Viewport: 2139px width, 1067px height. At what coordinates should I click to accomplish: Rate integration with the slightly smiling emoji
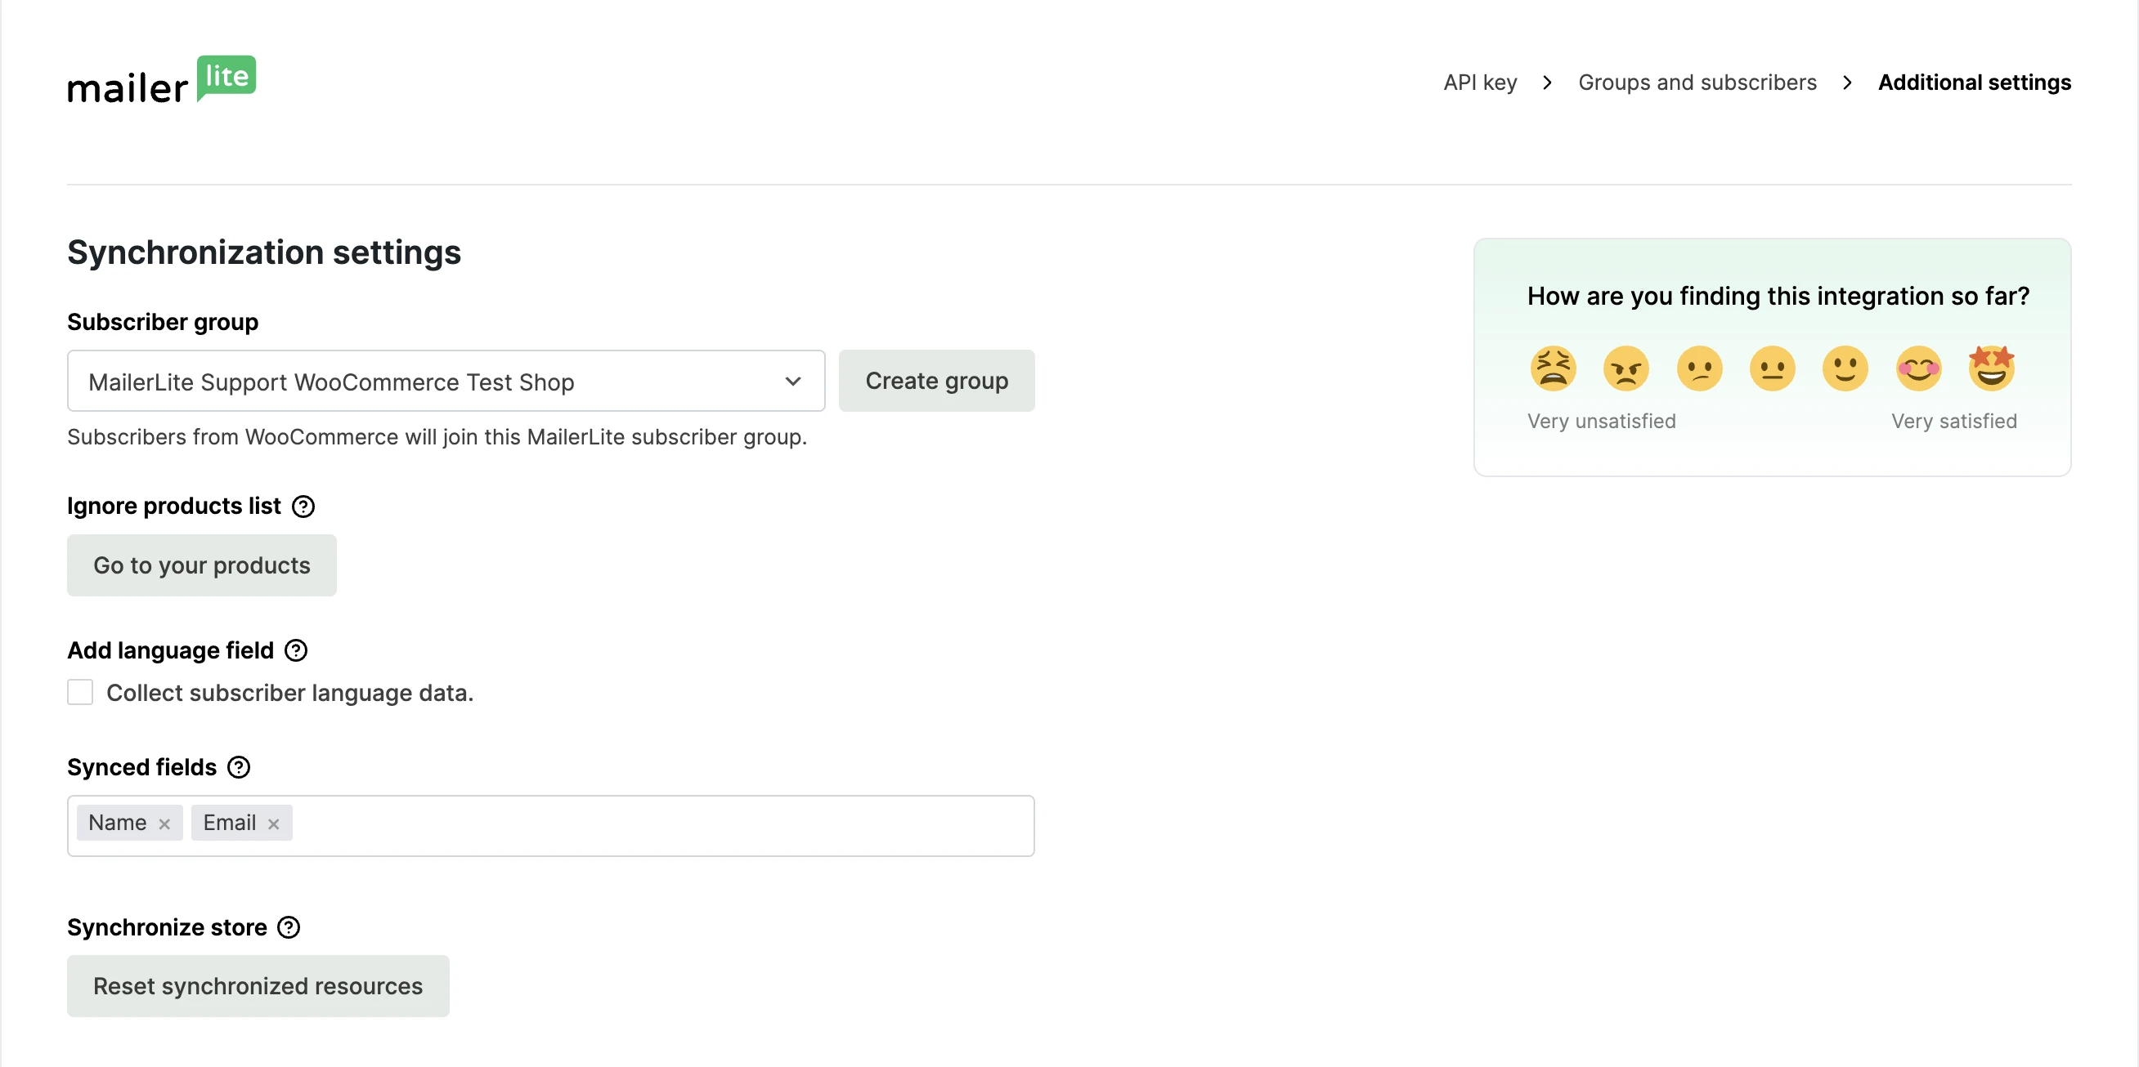[1845, 368]
